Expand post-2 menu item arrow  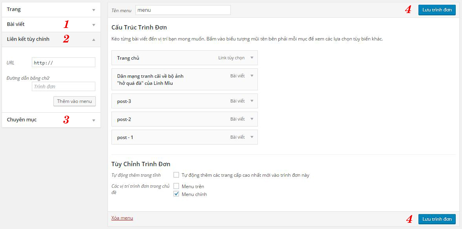click(252, 119)
